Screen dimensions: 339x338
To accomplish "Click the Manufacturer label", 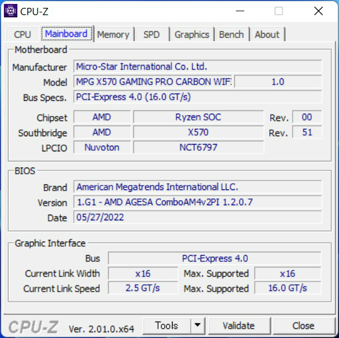I will tap(40, 67).
